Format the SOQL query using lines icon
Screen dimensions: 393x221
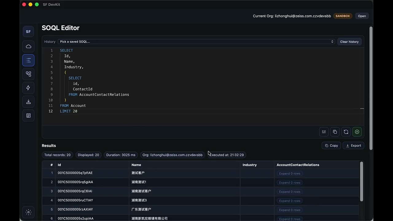[x=324, y=132]
